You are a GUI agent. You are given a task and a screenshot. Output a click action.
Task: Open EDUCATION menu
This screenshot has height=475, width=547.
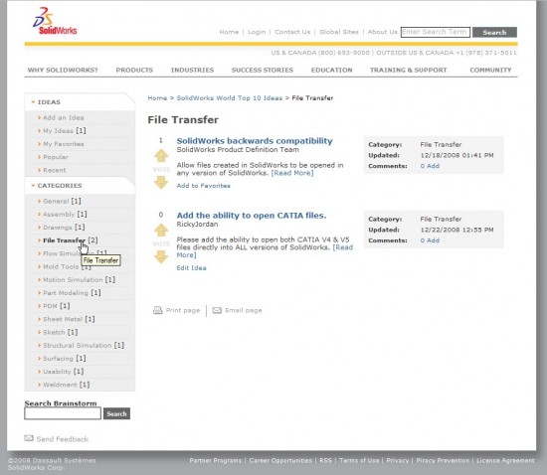332,70
